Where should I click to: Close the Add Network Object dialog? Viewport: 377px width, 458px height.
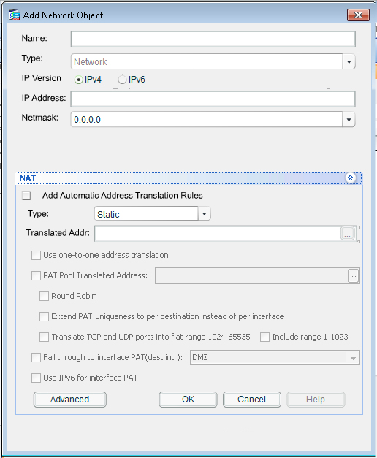(358, 15)
